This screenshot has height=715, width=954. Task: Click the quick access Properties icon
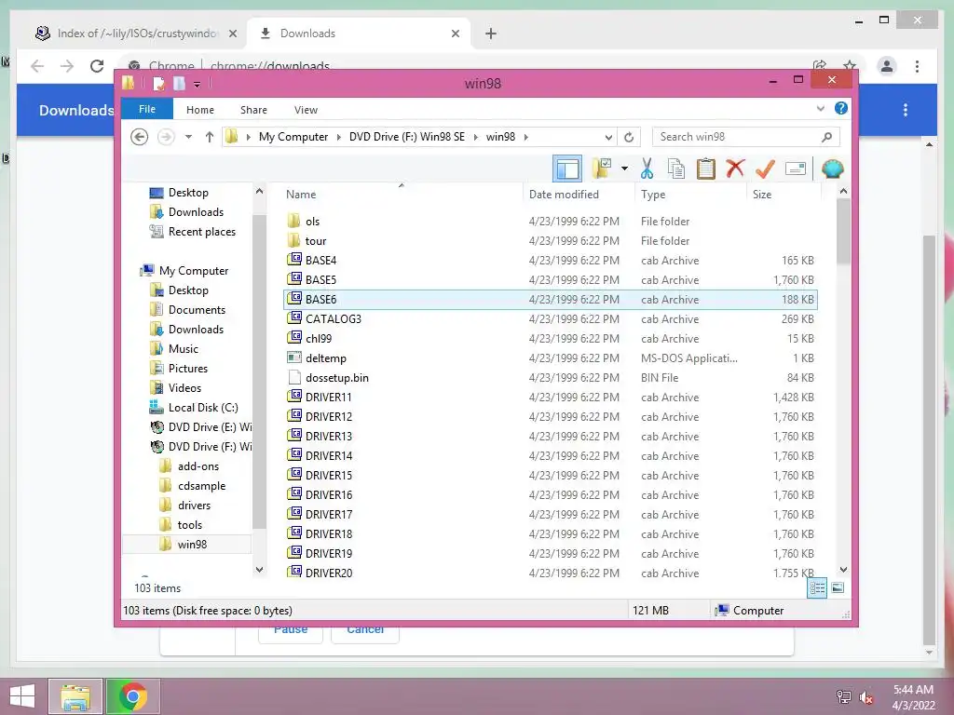point(158,83)
